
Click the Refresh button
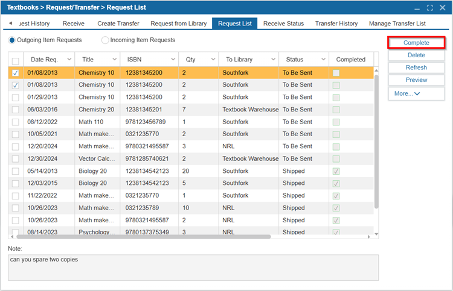coord(416,67)
